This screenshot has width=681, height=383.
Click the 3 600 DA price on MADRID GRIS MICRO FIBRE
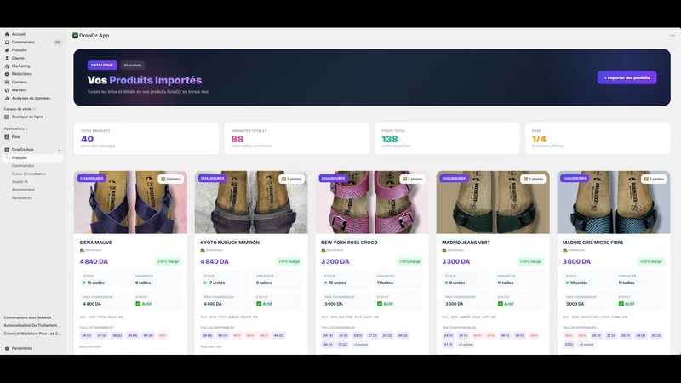pyautogui.click(x=577, y=261)
